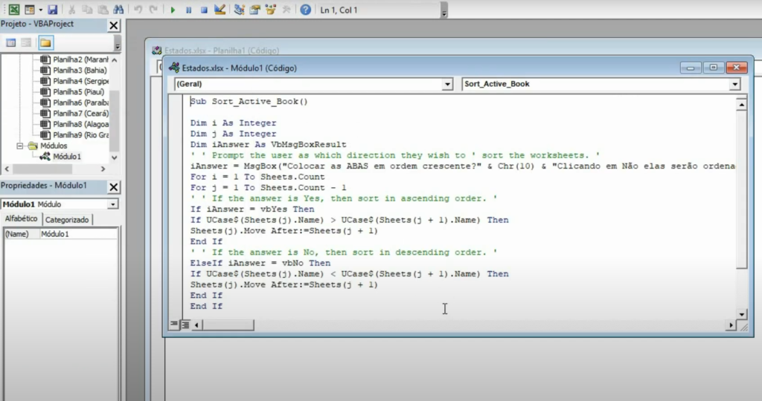Select Planilha7 (Ceará) in project tree
Image resolution: width=762 pixels, height=401 pixels.
pos(74,113)
